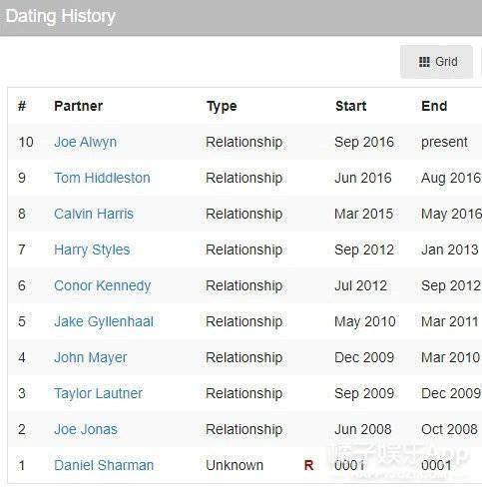This screenshot has width=482, height=495.
Task: Sort by the Type column header
Action: 222,107
